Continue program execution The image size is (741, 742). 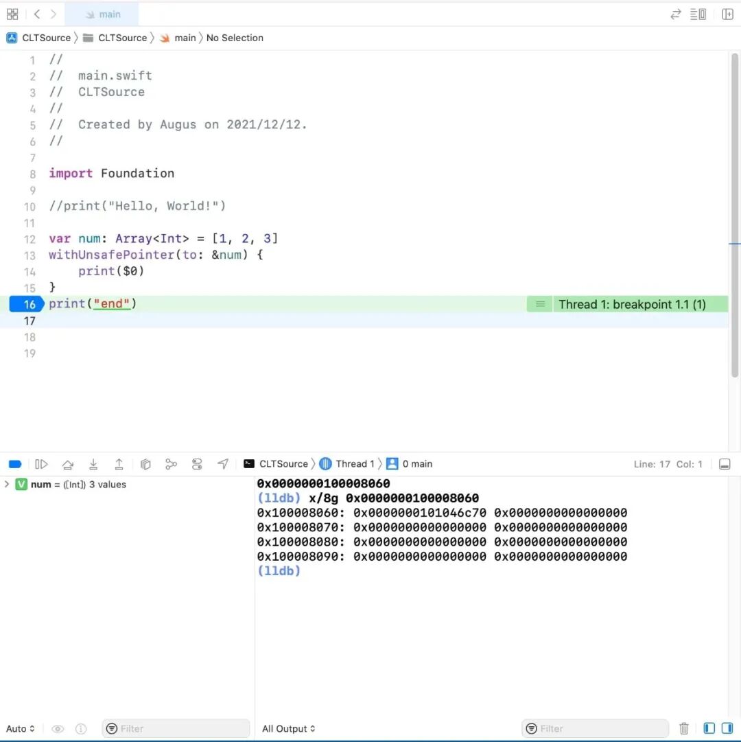(x=41, y=464)
